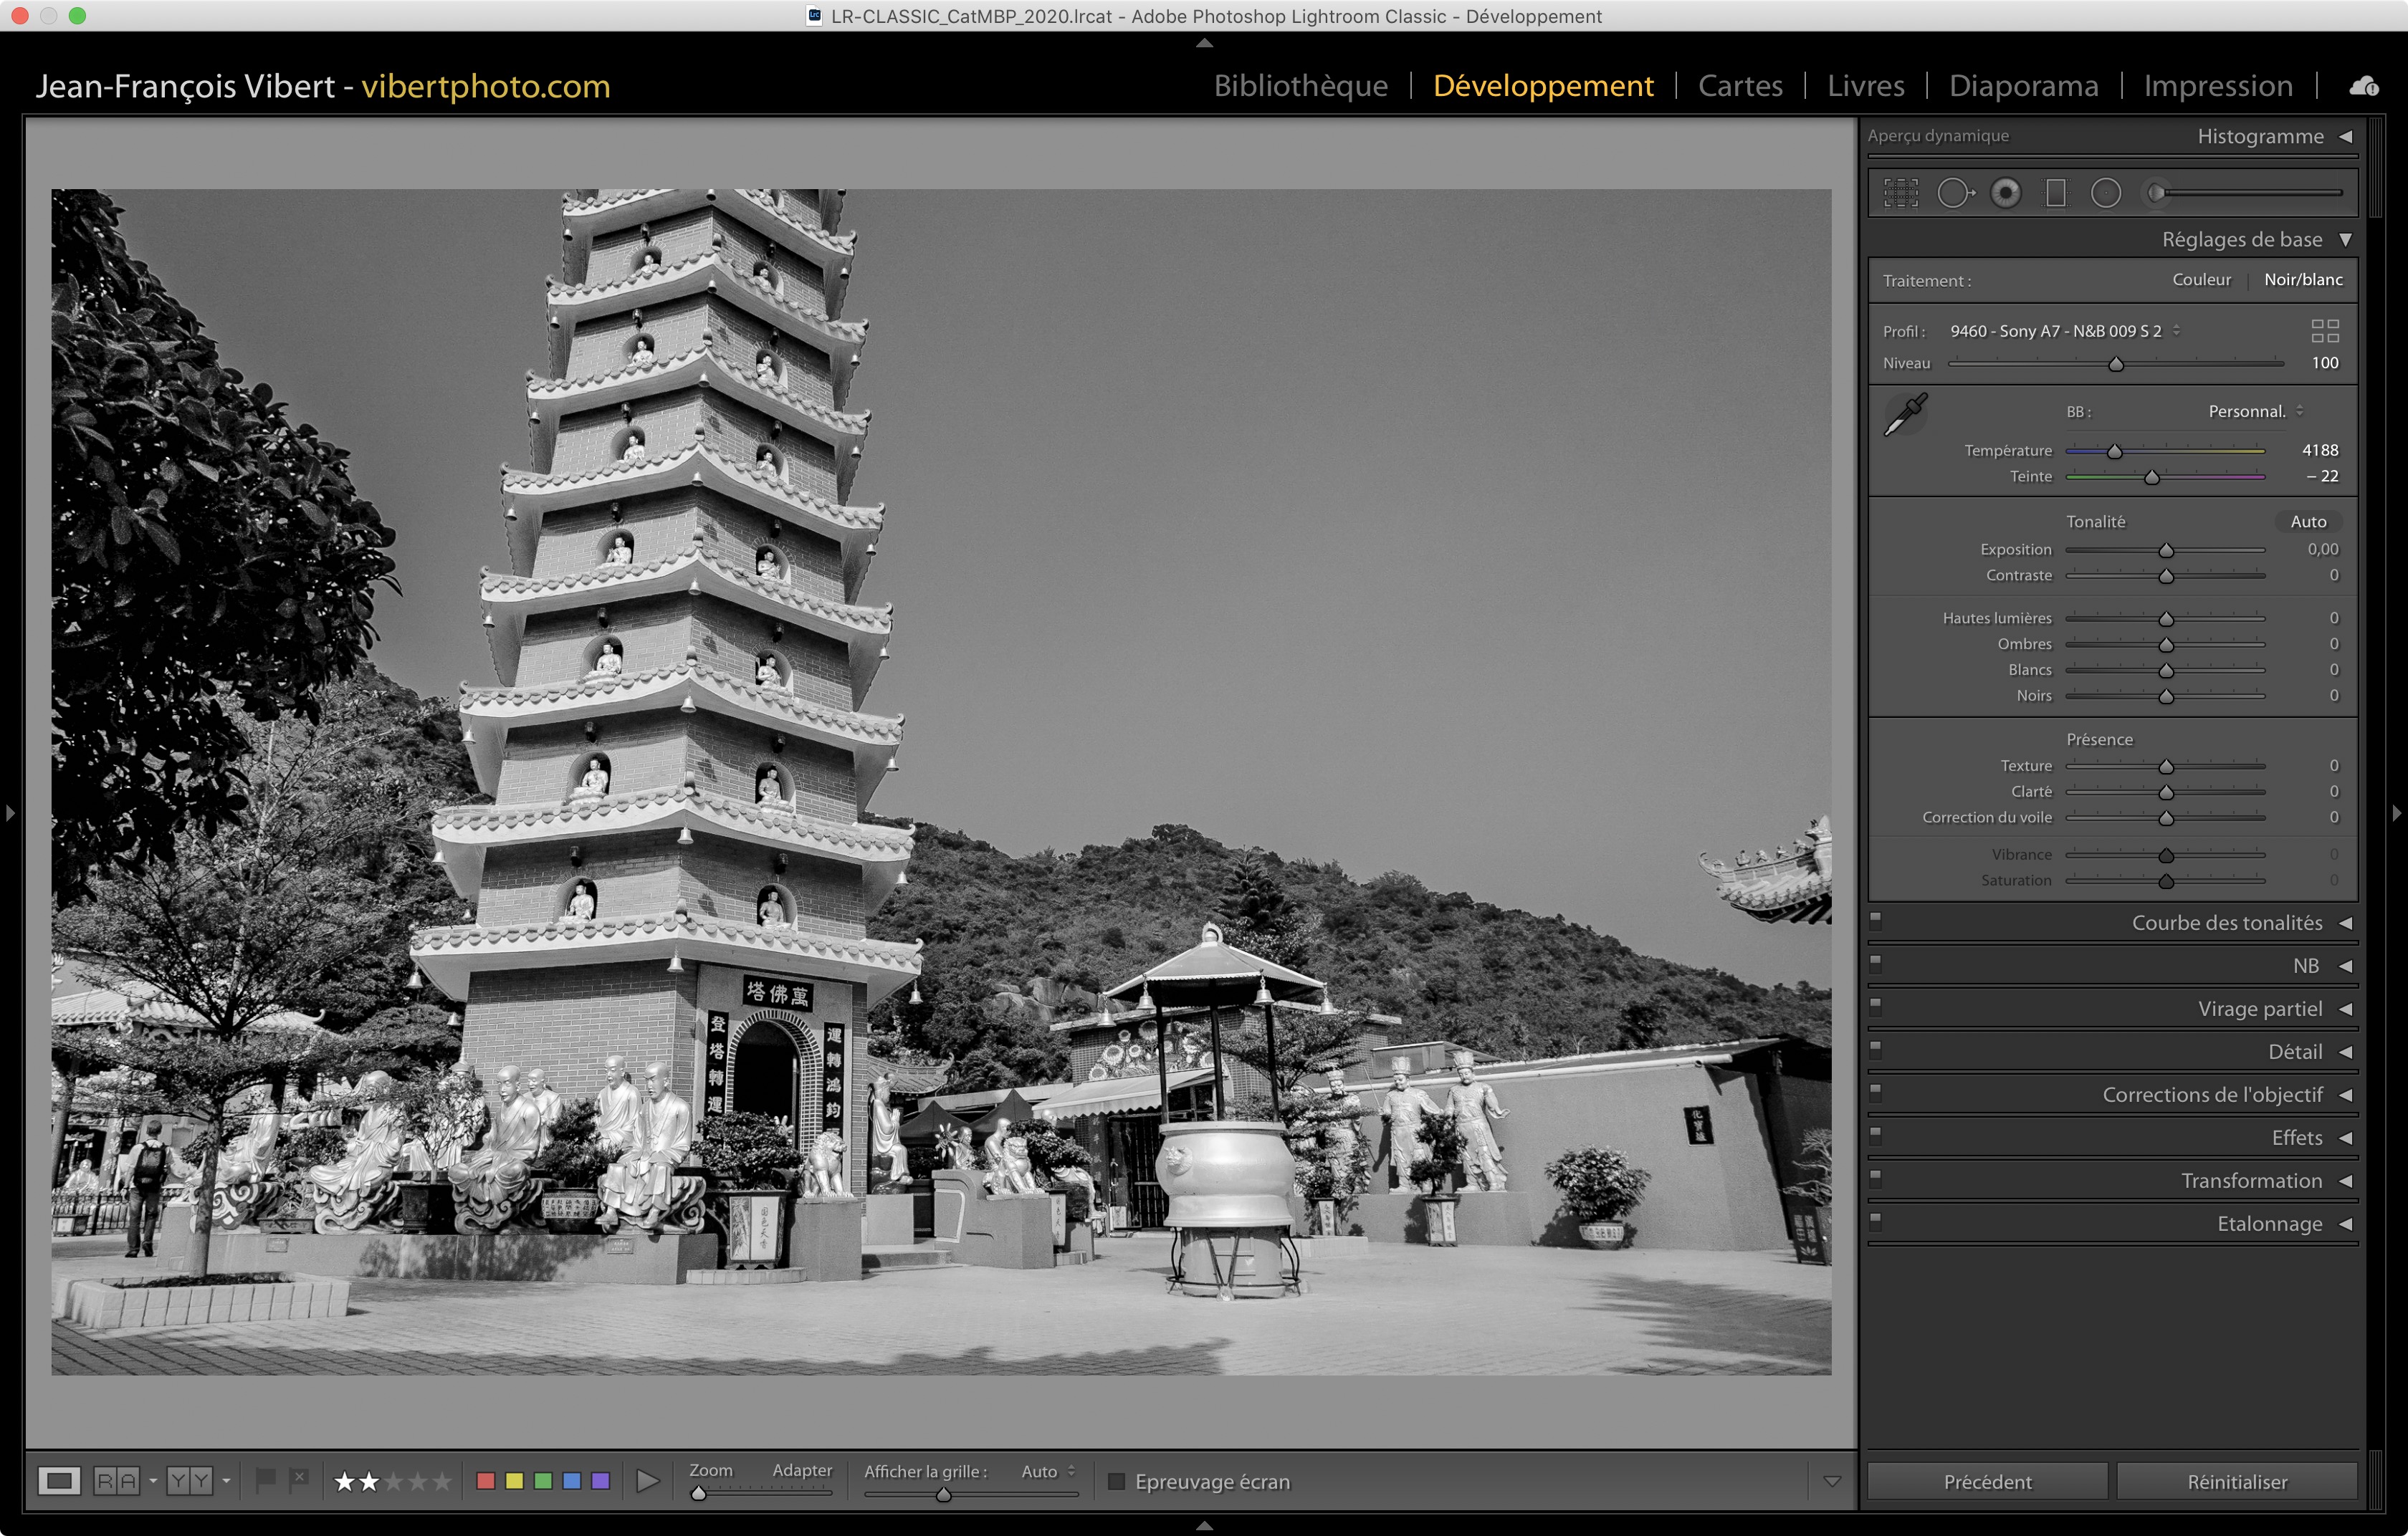Viewport: 2408px width, 1536px height.
Task: Enable the Epreuvage écran checkbox
Action: (1117, 1481)
